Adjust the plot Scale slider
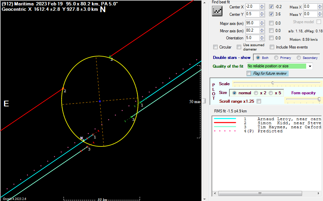This screenshot has height=201, width=323. (272, 83)
